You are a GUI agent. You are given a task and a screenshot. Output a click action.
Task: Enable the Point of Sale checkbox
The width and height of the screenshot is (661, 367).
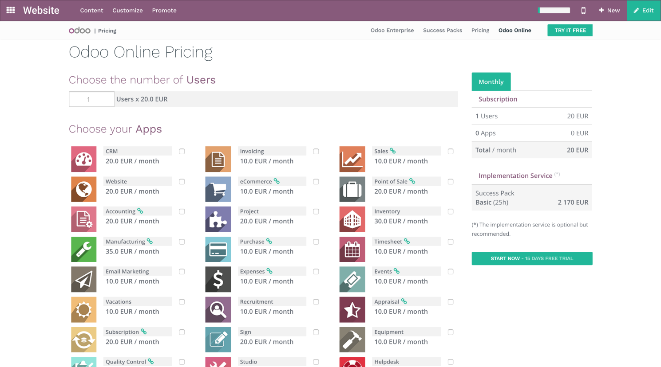[x=451, y=181]
